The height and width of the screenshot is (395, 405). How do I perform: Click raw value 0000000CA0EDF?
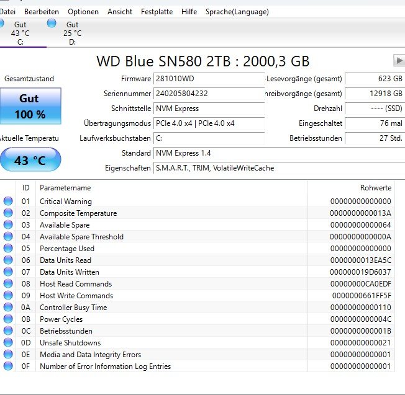pos(361,284)
